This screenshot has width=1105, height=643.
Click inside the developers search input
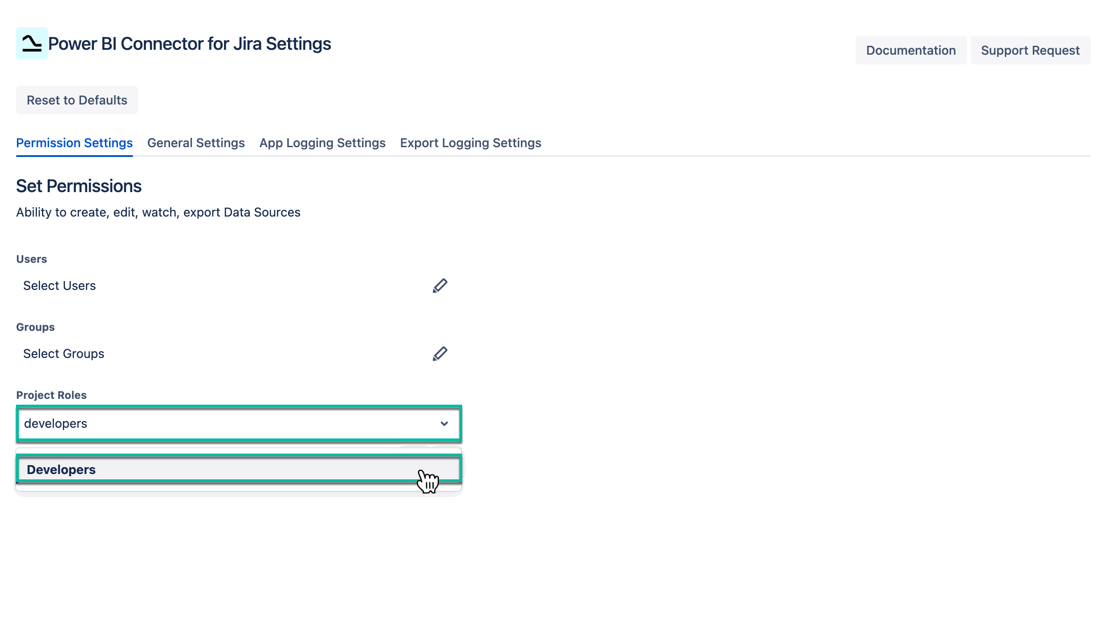[178, 423]
